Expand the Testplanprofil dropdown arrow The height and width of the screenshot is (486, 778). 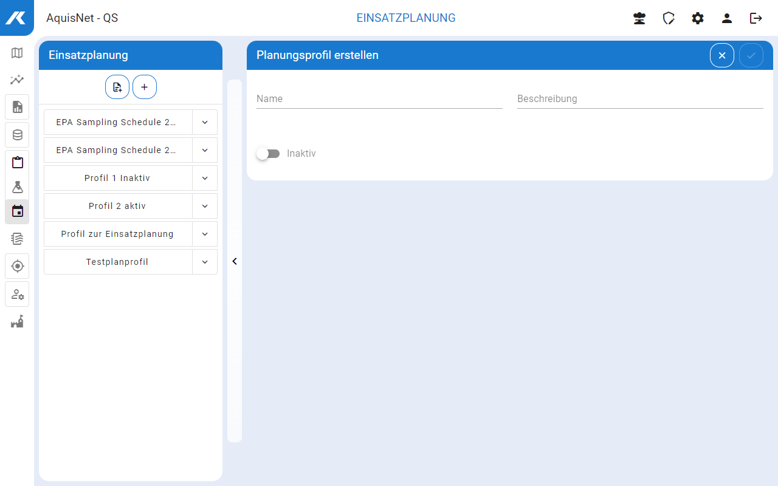(205, 262)
